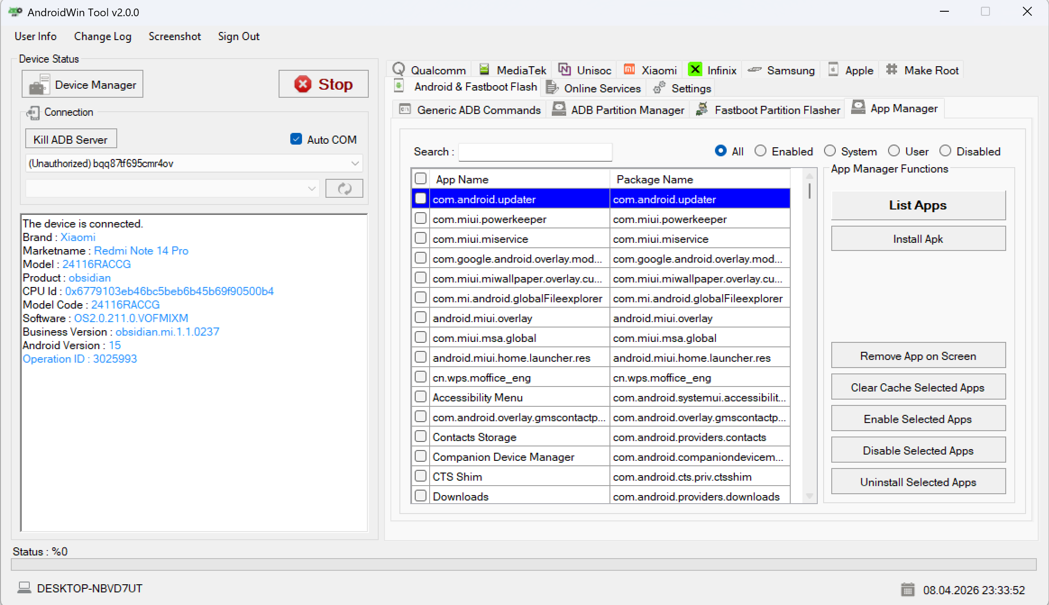Click the App Manager panel icon
The image size is (1049, 605).
click(858, 107)
